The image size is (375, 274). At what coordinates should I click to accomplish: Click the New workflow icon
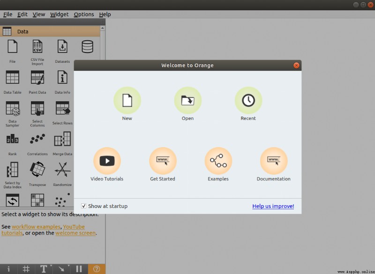(127, 100)
